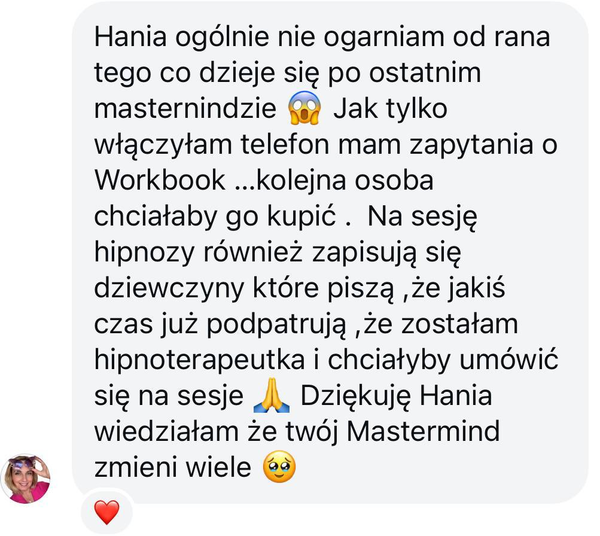This screenshot has width=600, height=536.
Task: Click the word "hipnozy" in the text
Action: click(145, 253)
